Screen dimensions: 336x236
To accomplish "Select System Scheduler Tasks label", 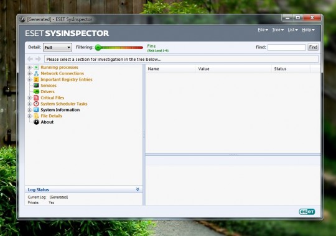I will click(64, 104).
